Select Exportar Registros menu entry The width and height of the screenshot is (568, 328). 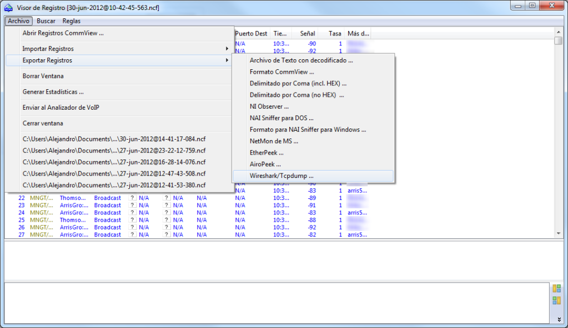tap(119, 60)
